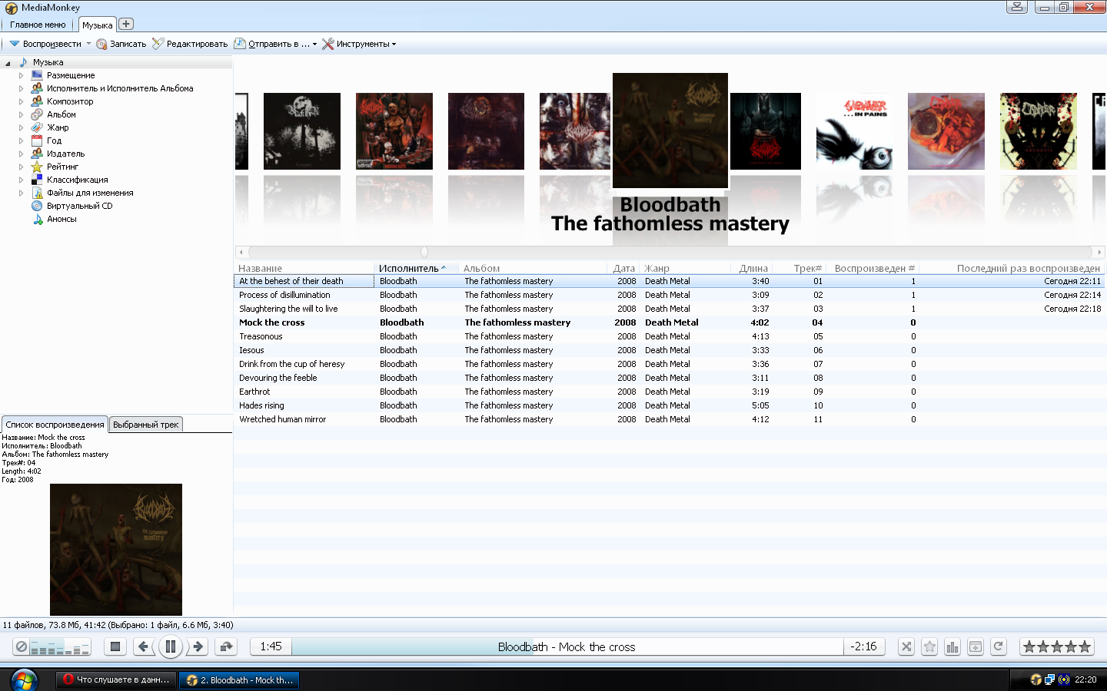Expand Исполнитель и Исполнитель Альбома node

21,88
